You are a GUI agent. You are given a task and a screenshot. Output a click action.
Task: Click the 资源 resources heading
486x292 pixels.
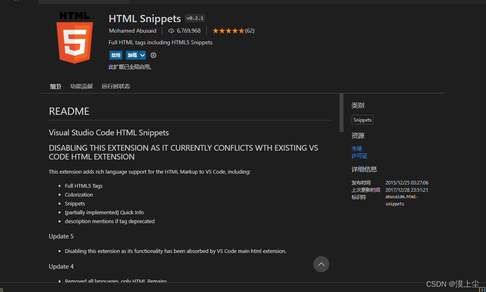tap(358, 136)
